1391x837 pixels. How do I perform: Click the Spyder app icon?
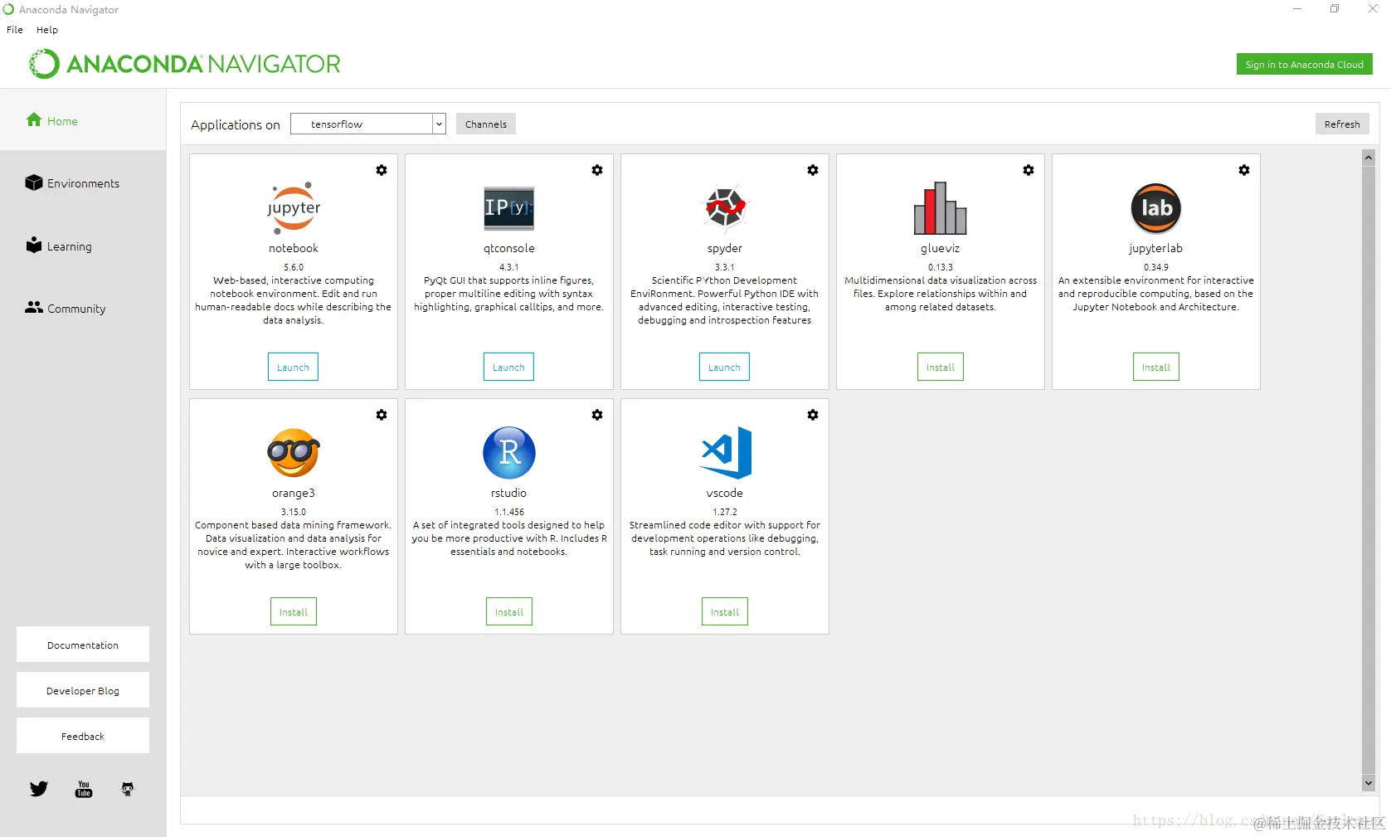pos(725,207)
